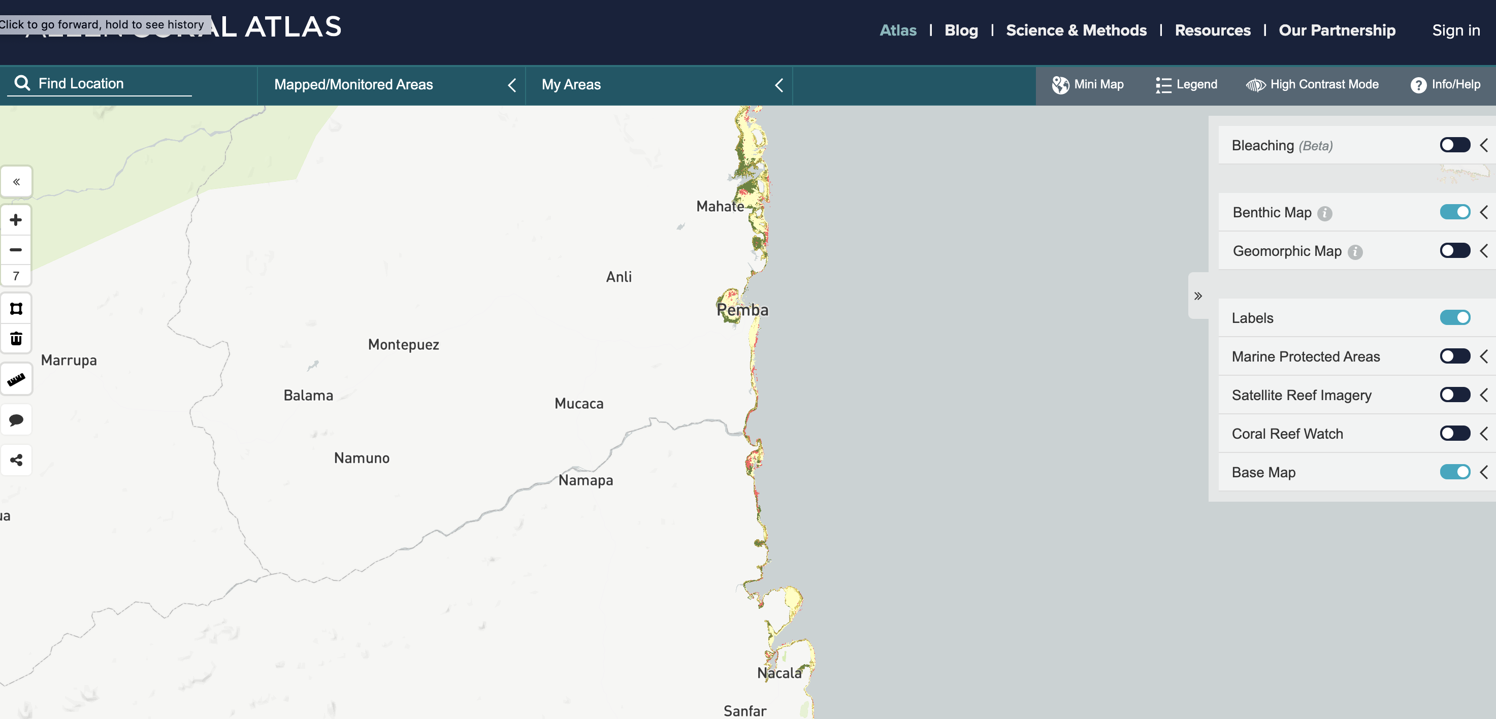Enable the Bleaching layer toggle
Screen dimensions: 1496x719
point(1454,145)
